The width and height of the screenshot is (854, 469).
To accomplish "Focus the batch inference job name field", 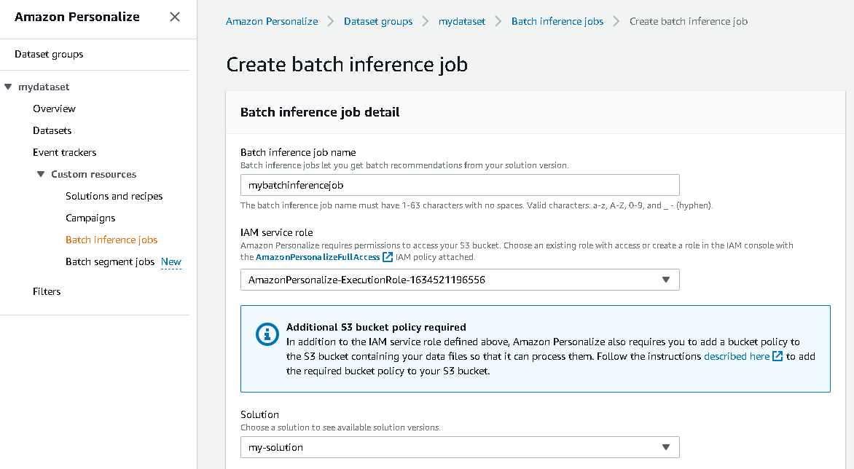I will point(460,185).
